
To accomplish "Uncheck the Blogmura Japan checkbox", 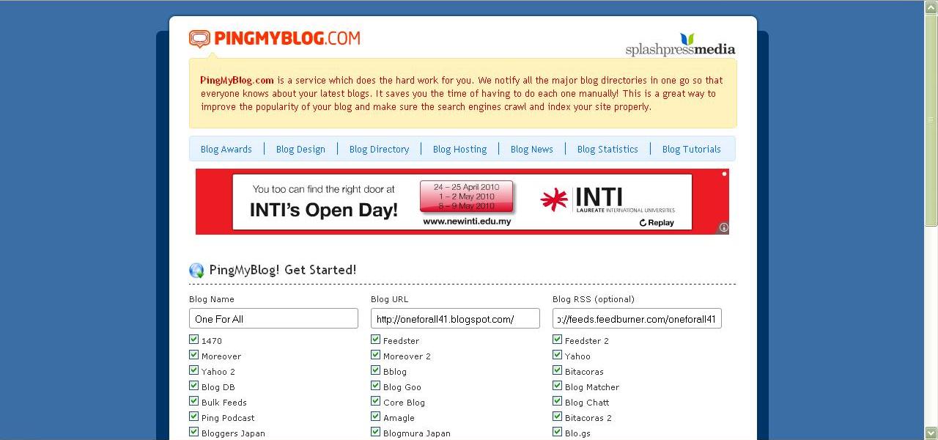I will click(375, 432).
